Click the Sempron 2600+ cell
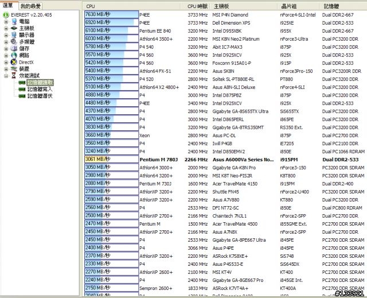The height and width of the screenshot is (298, 367). [x=155, y=288]
